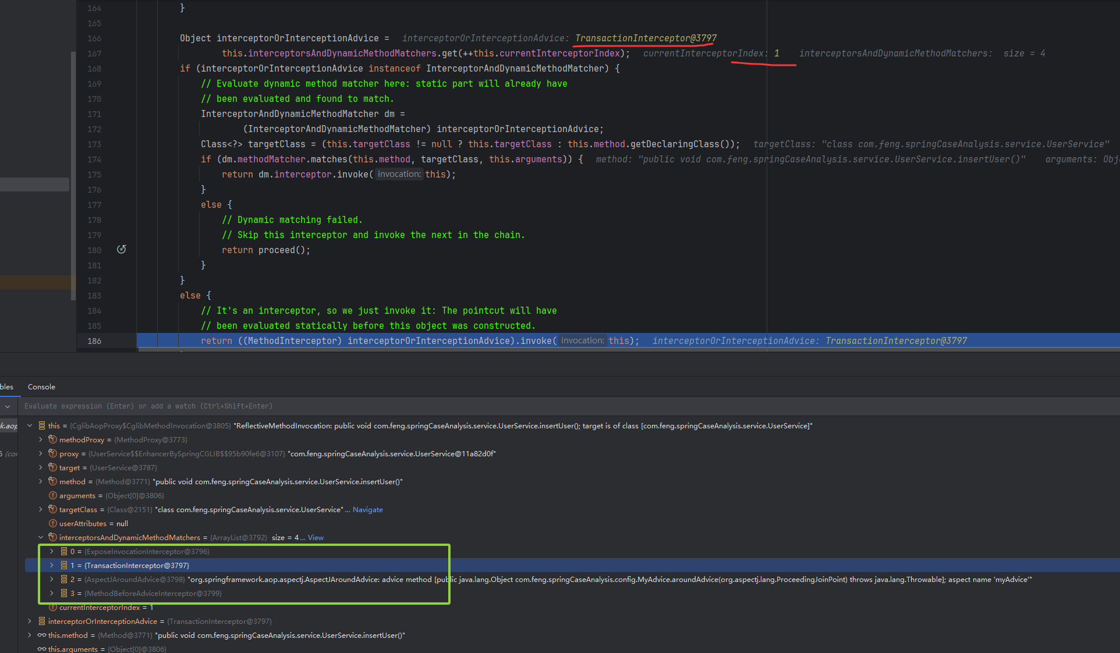Click the watch glasses icon beside this.method
This screenshot has width=1120, height=653.
[41, 635]
